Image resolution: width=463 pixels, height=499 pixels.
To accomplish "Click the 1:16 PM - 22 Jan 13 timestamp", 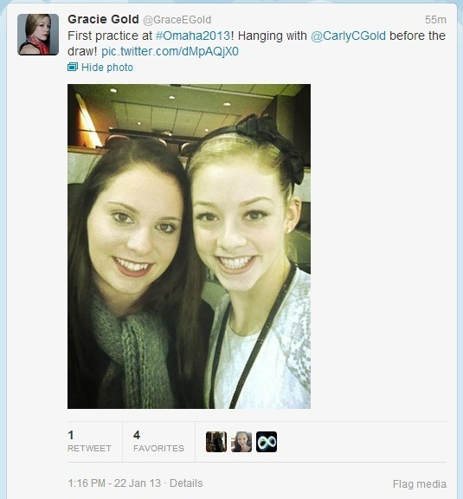I will pos(114,483).
